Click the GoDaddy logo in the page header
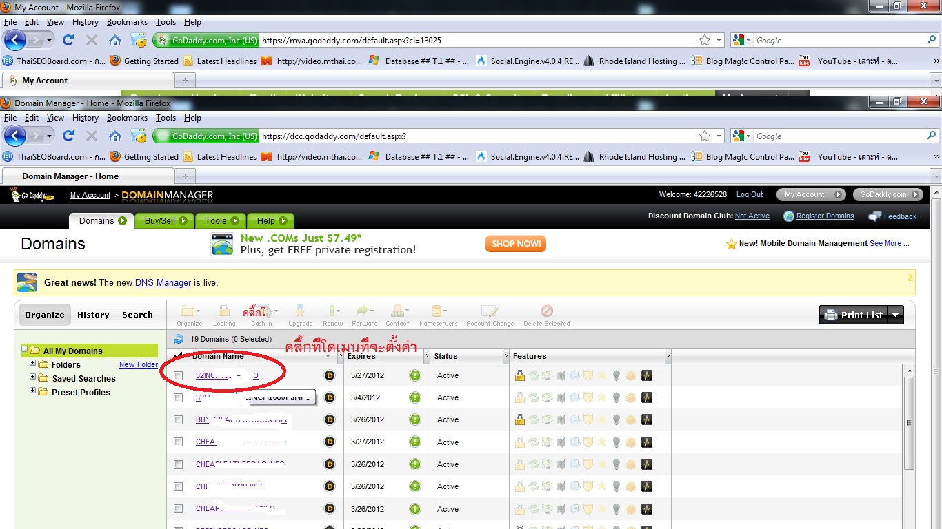Viewport: 942px width, 529px height. click(32, 195)
